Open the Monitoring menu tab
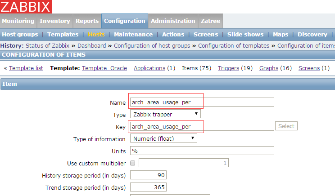The width and height of the screenshot is (335, 196). pyautogui.click(x=18, y=21)
